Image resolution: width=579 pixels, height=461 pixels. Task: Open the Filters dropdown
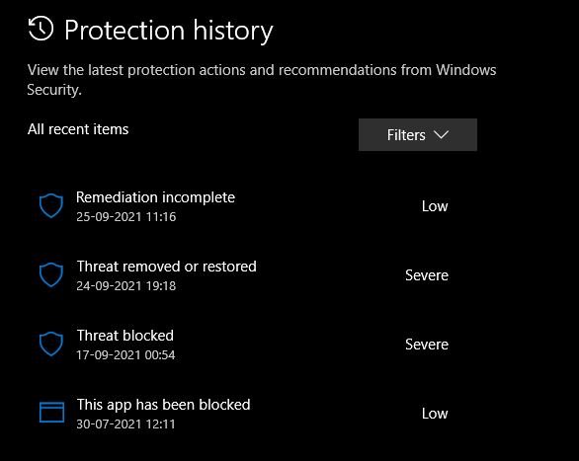418,134
